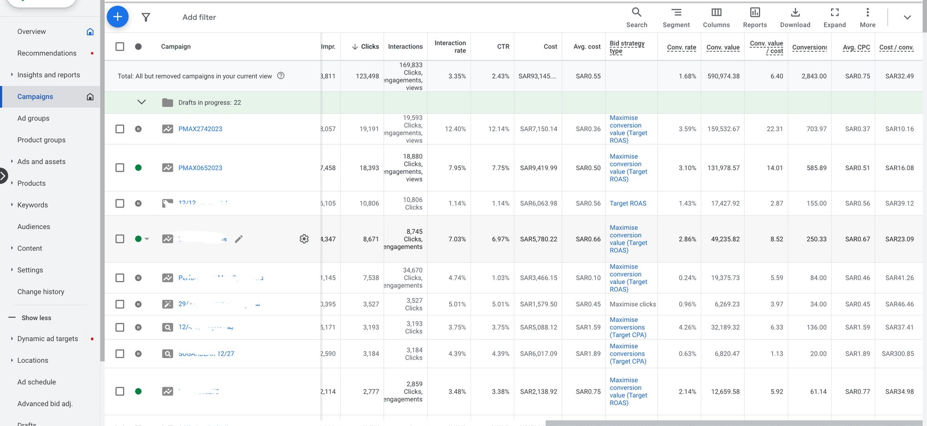Open the filter funnel icon
This screenshot has width=927, height=426.
(146, 18)
